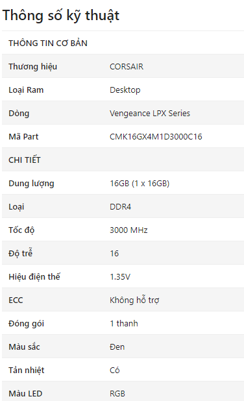Click the 16GB (1 x 16GB) capacity value
The width and height of the screenshot is (244, 401).
(140, 184)
